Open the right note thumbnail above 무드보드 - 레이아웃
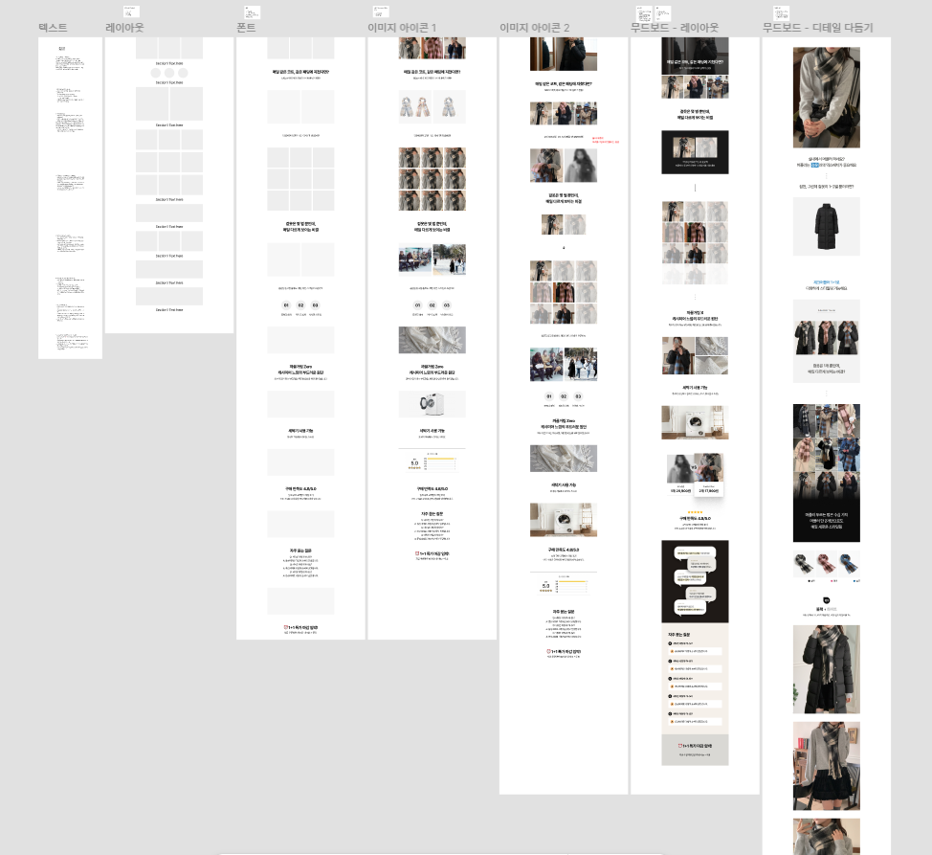Image resolution: width=932 pixels, height=855 pixels. (663, 13)
